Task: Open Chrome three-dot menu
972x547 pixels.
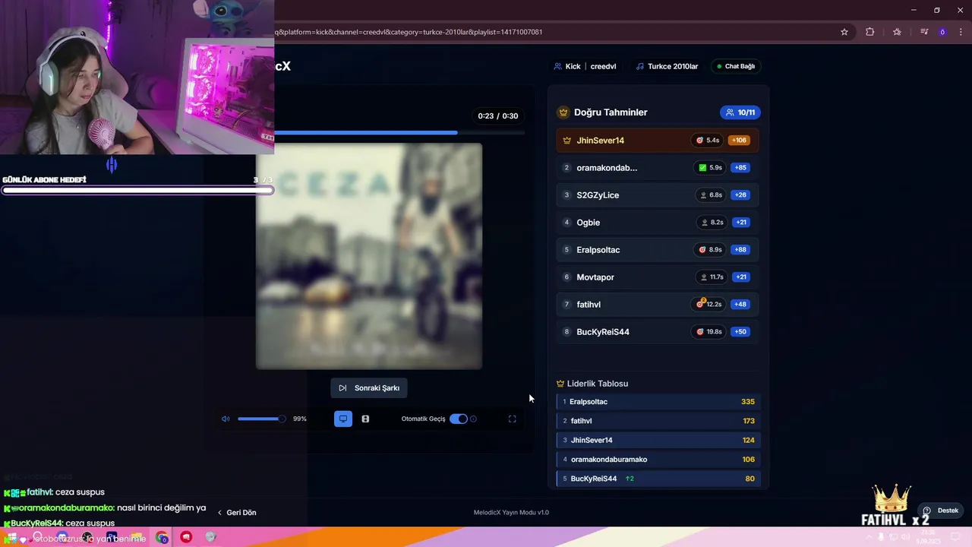Action: [x=961, y=32]
